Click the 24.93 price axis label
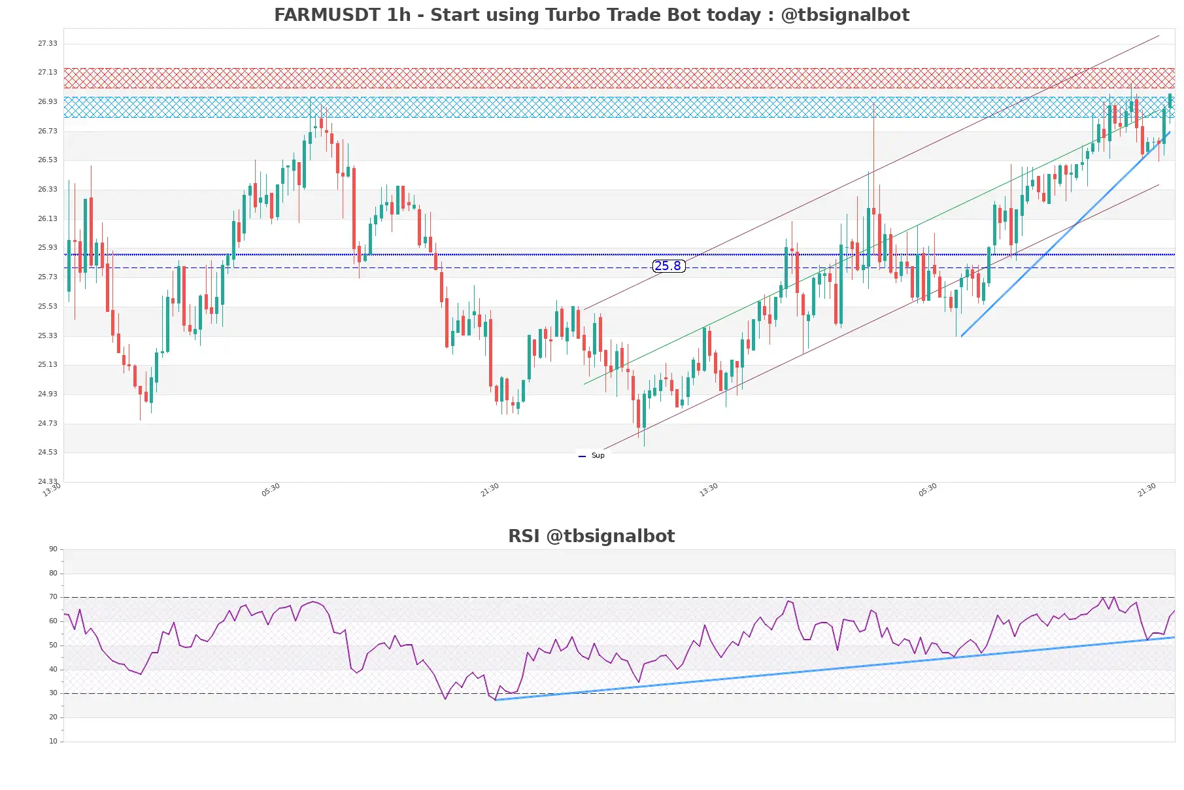 click(47, 394)
